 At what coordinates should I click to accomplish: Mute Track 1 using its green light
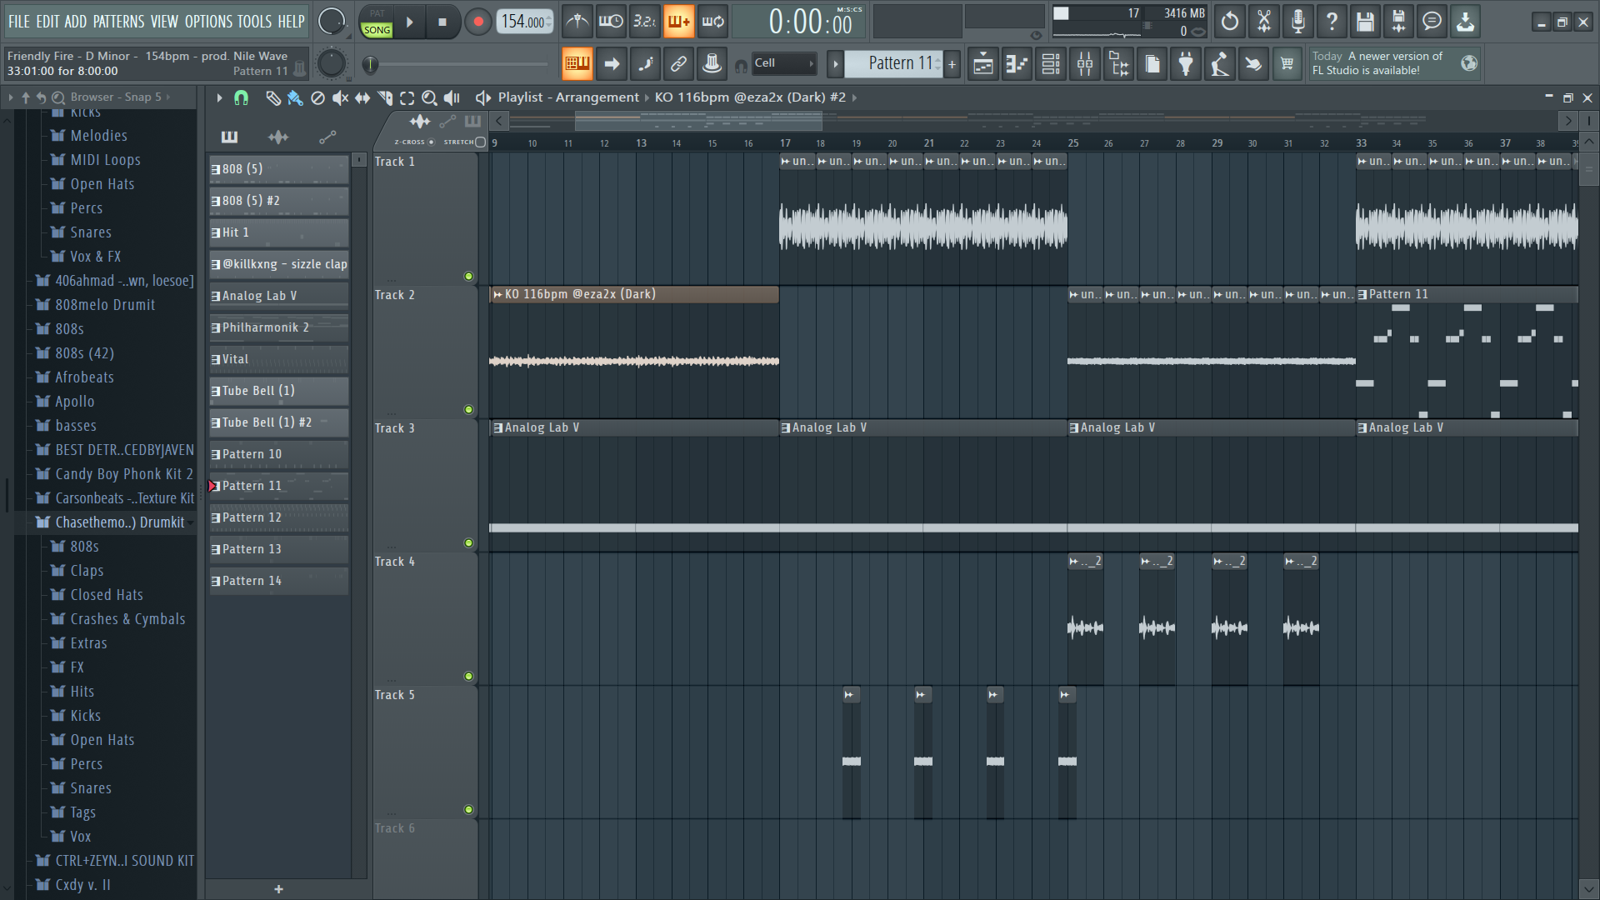point(468,276)
